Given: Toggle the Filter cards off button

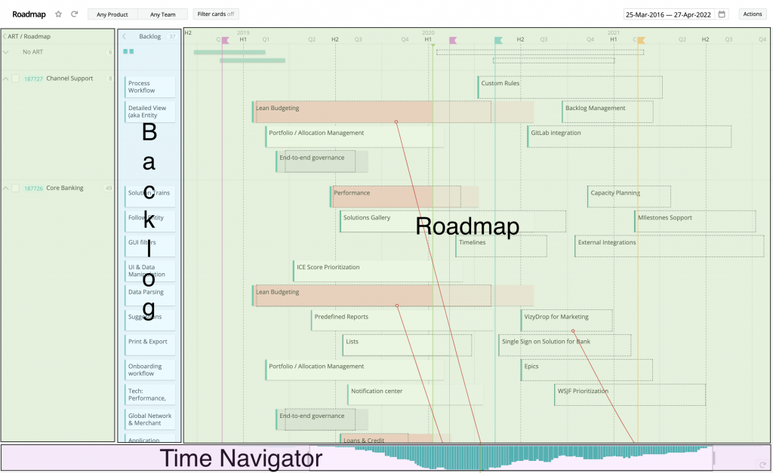Looking at the screenshot, I should pyautogui.click(x=216, y=14).
